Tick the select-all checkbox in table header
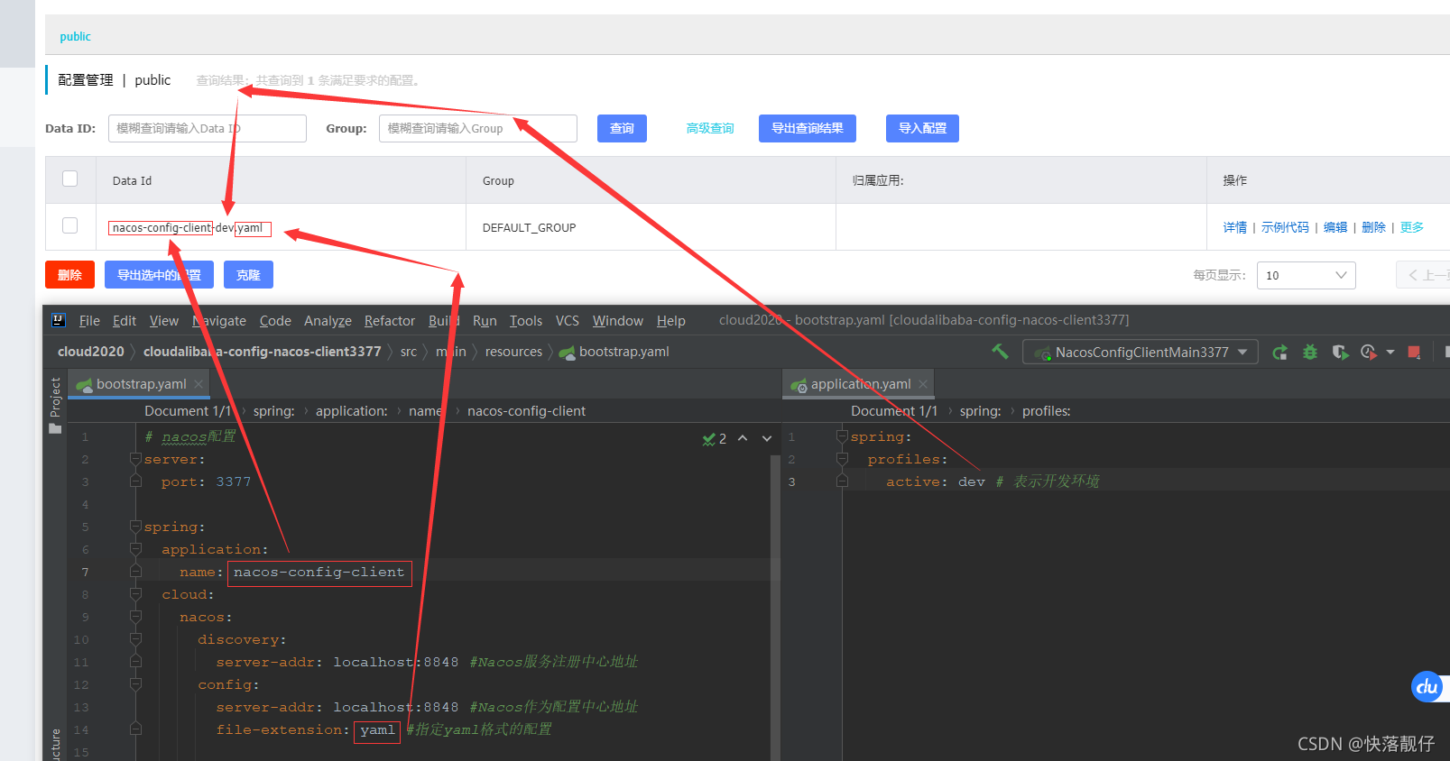1450x761 pixels. (x=69, y=179)
